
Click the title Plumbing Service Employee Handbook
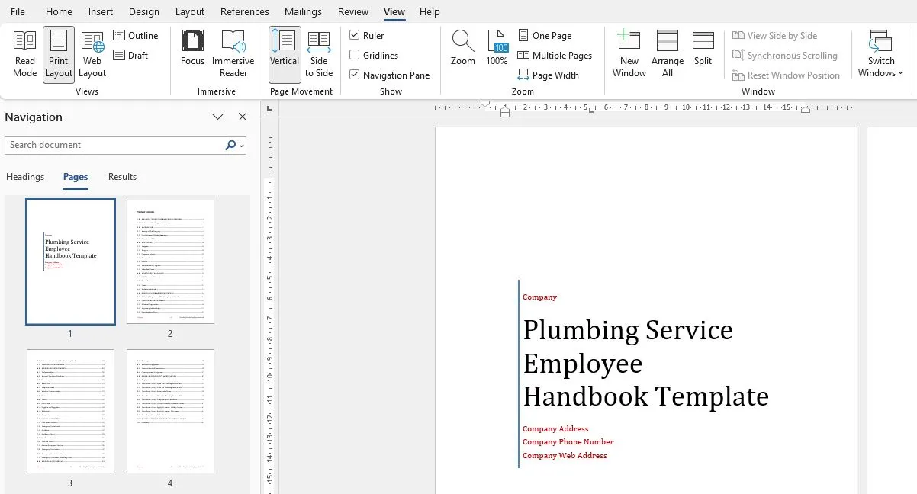tap(645, 363)
